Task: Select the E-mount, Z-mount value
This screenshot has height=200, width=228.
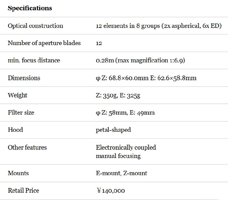Action: [121, 173]
